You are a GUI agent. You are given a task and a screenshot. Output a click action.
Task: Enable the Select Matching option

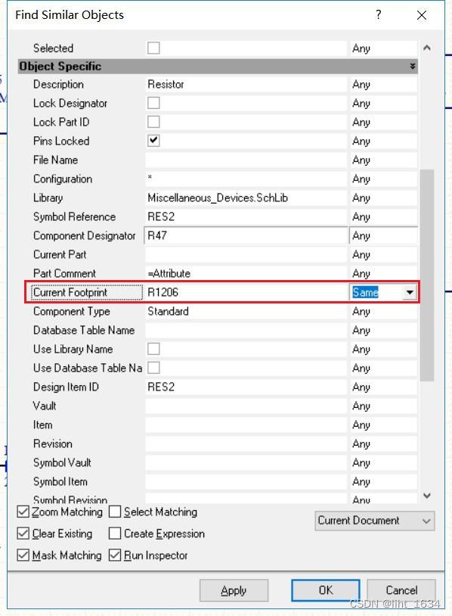(115, 512)
